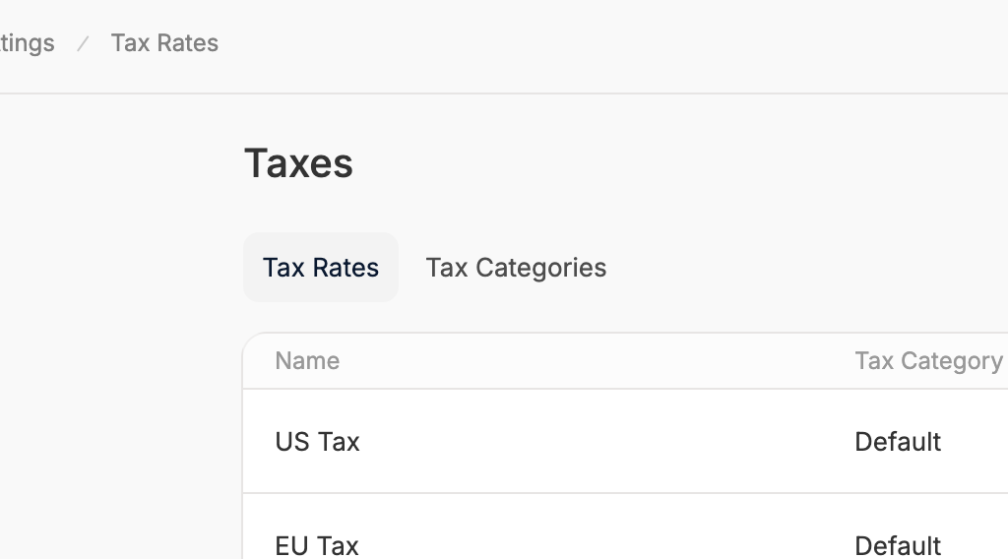Select the Tax Rates tab

pos(321,268)
